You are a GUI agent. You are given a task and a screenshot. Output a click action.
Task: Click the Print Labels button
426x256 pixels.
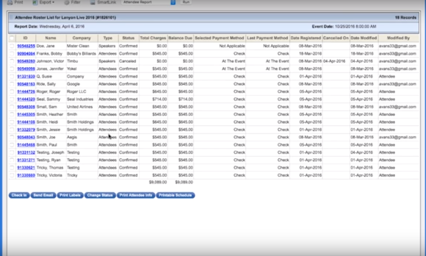click(70, 195)
